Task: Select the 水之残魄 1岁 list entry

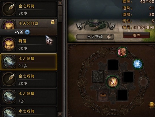Action: [x=29, y=97]
